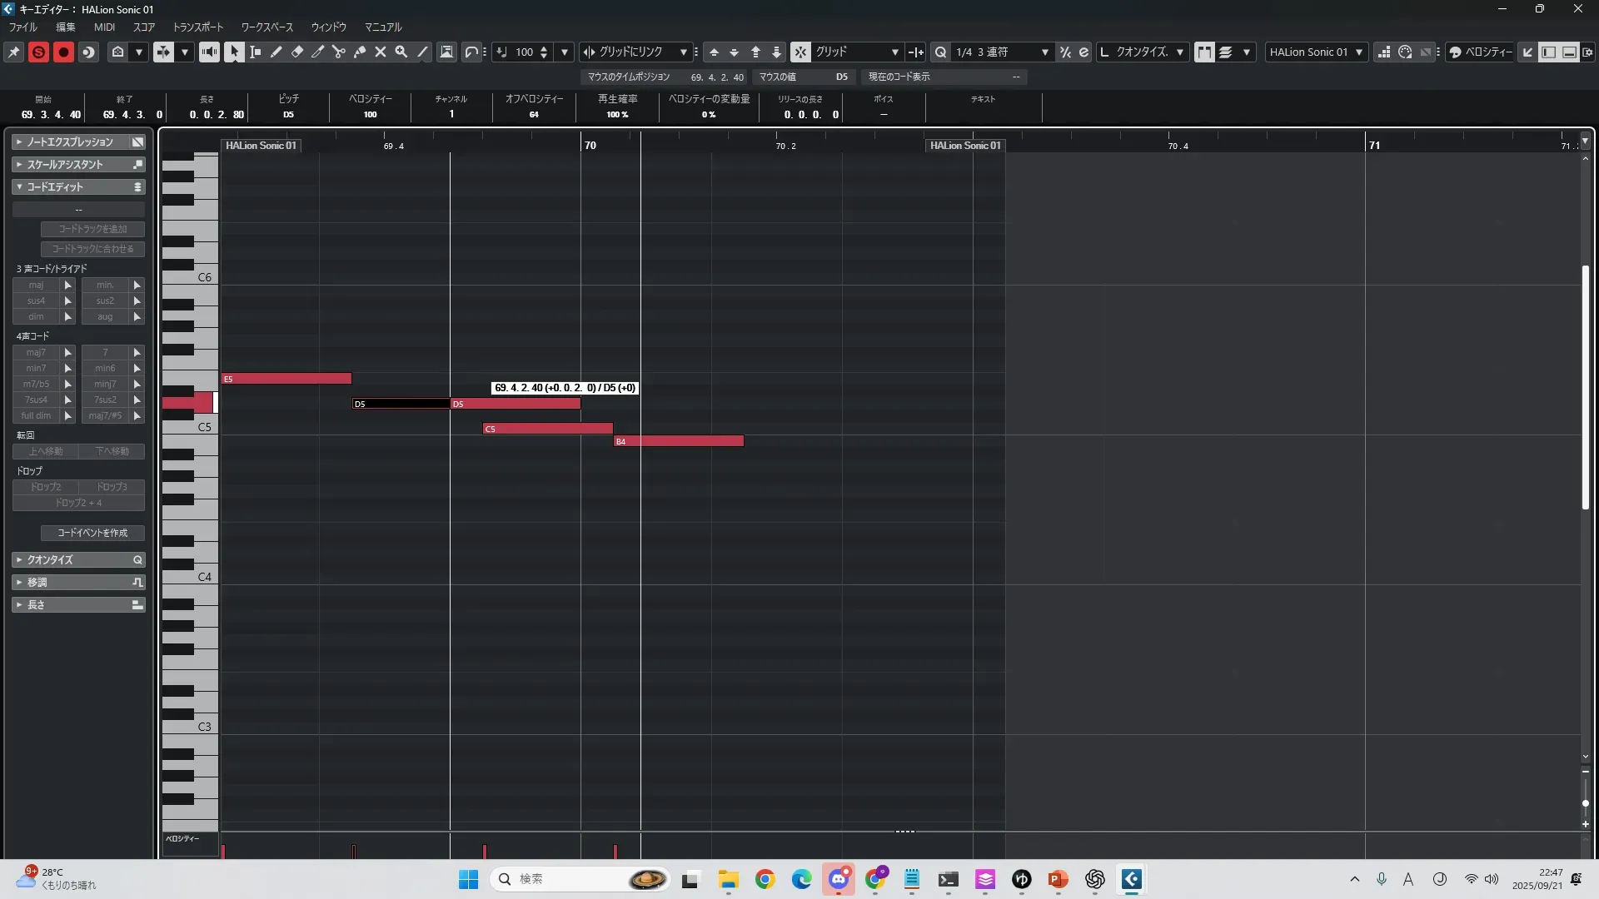Image resolution: width=1599 pixels, height=899 pixels.
Task: Select the Mute X tool
Action: point(381,52)
